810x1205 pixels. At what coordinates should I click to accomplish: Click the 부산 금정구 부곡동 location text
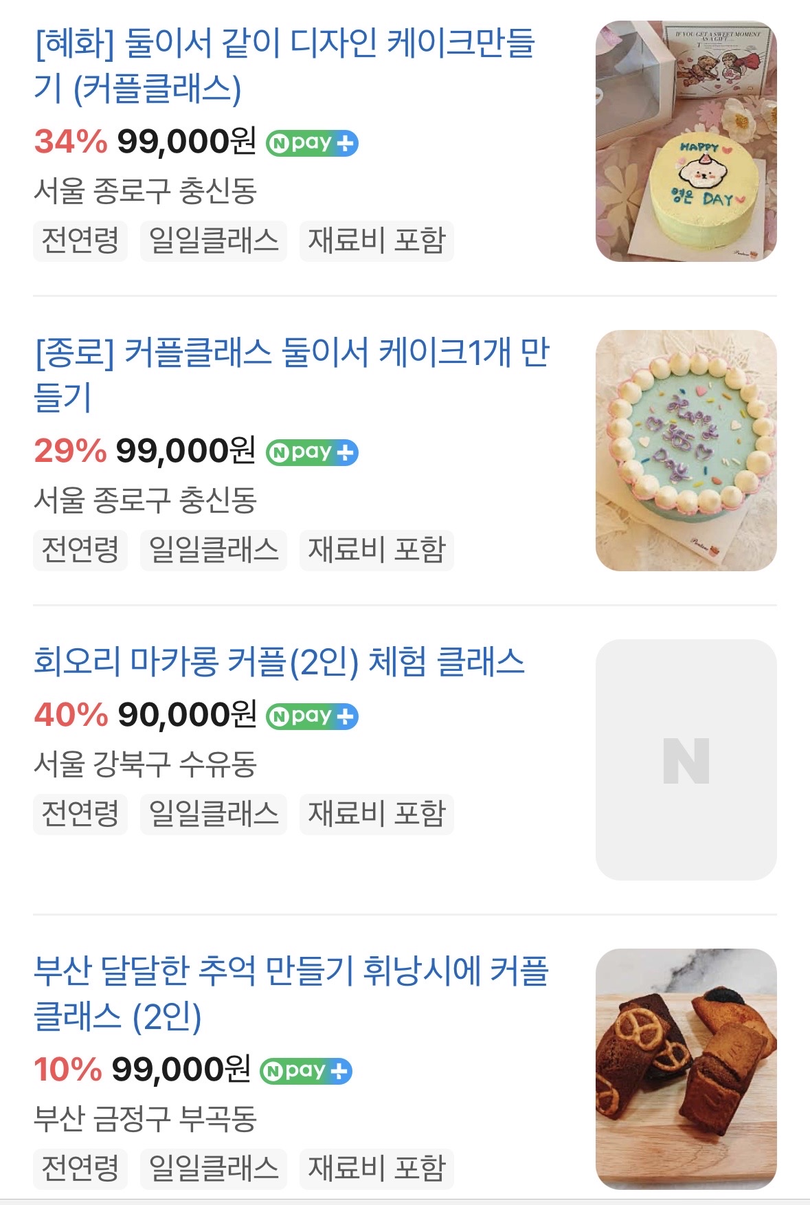pyautogui.click(x=146, y=1119)
